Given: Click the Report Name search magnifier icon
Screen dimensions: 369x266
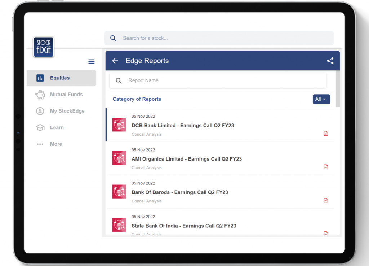Looking at the screenshot, I should (119, 81).
